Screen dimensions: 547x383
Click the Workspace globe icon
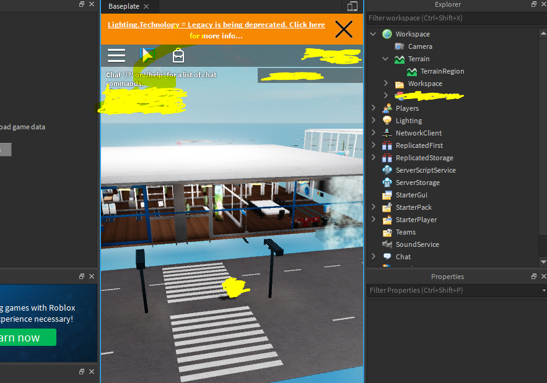click(x=387, y=34)
